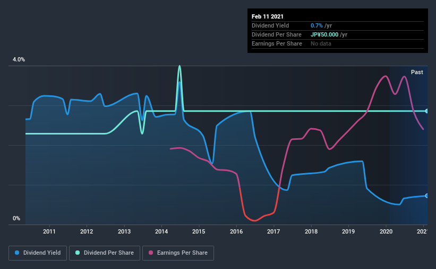Click the 4.0% y-axis label
This screenshot has width=436, height=269.
(19, 60)
